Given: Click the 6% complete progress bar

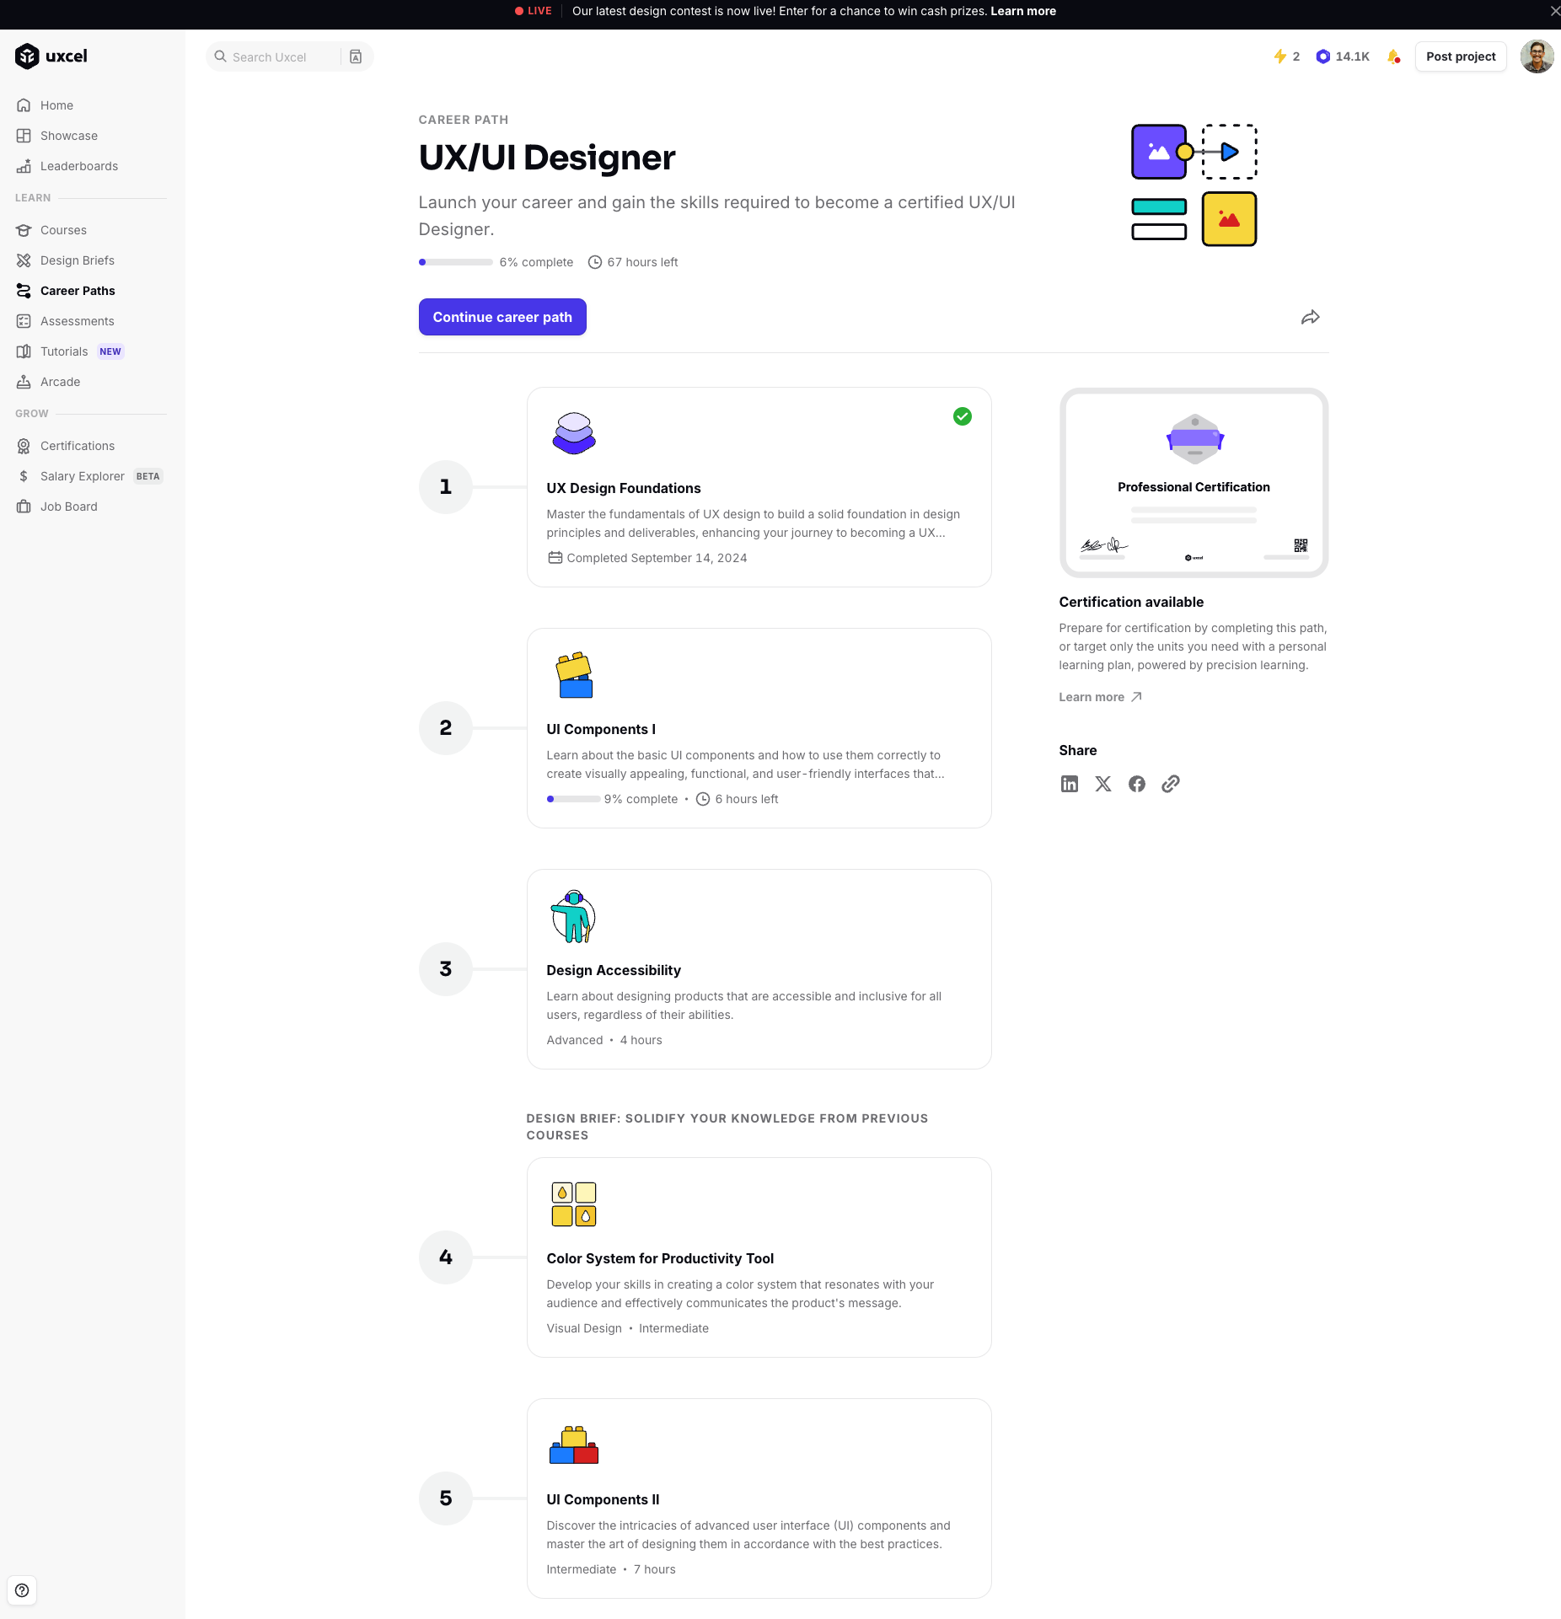Looking at the screenshot, I should [455, 262].
